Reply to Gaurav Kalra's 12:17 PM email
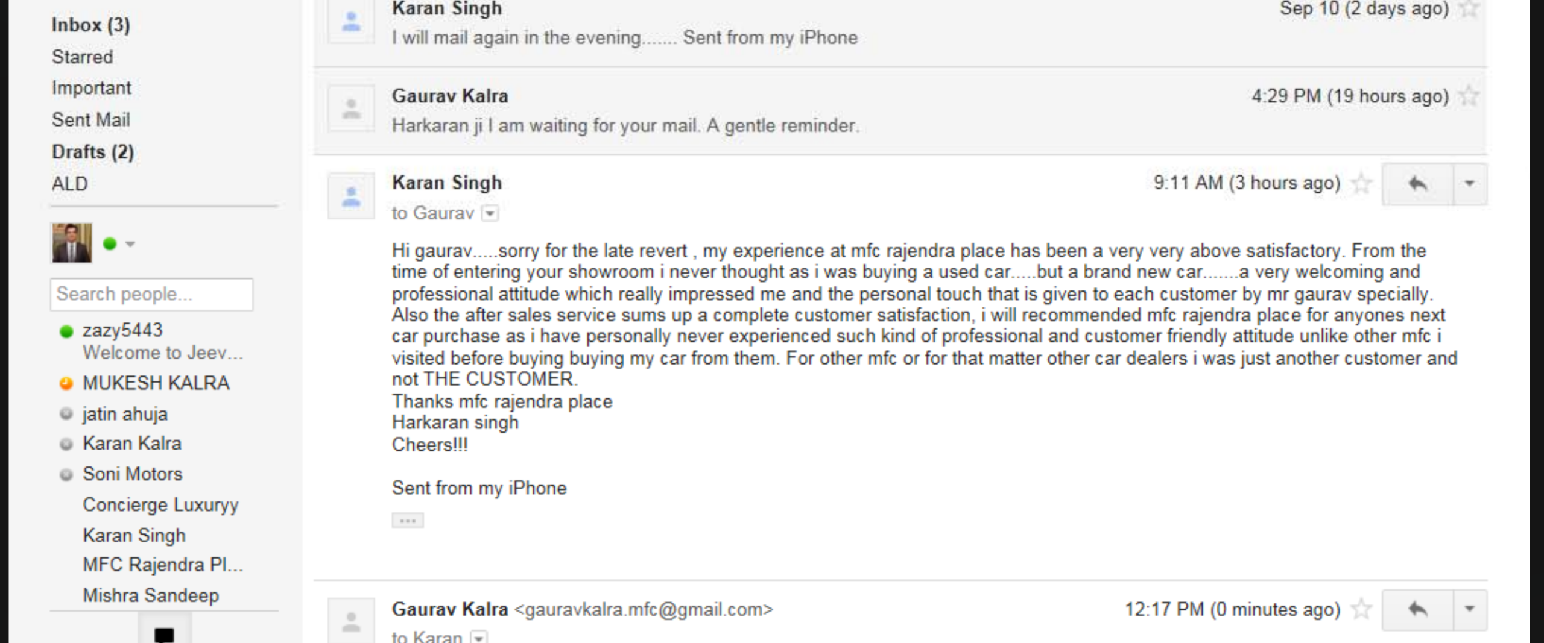1544x643 pixels. pyautogui.click(x=1417, y=609)
